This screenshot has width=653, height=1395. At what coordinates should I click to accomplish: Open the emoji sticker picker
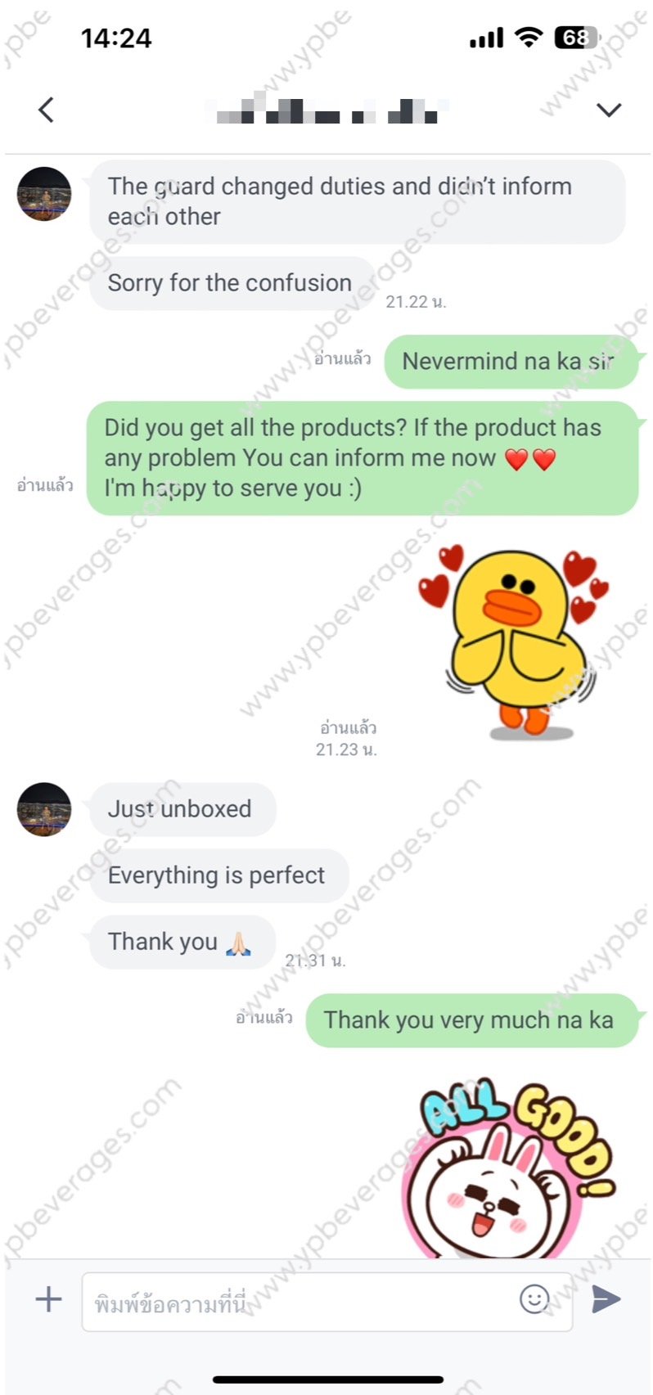(x=534, y=1298)
